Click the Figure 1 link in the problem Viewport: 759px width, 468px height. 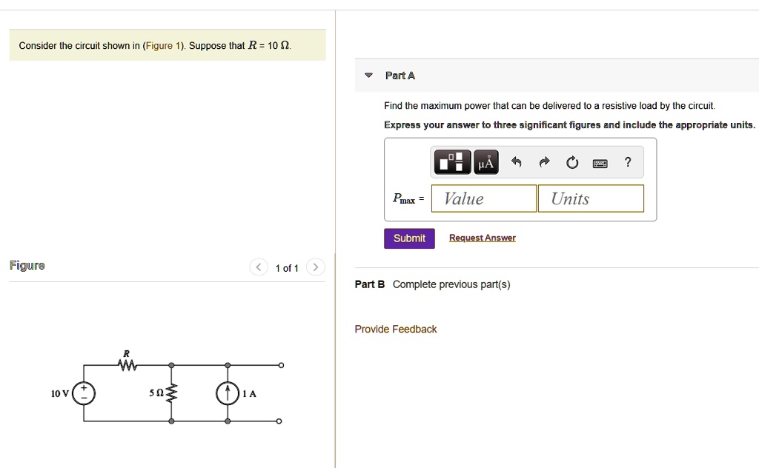pyautogui.click(x=162, y=45)
